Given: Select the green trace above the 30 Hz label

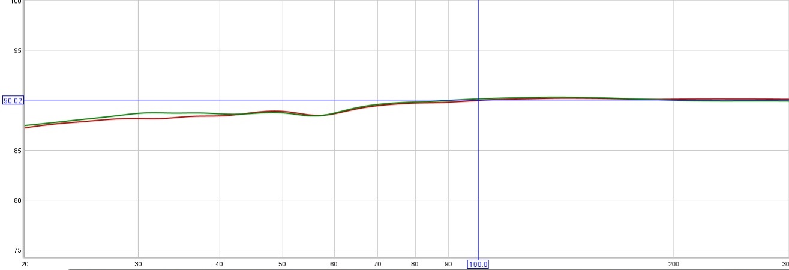Looking at the screenshot, I should click(139, 113).
